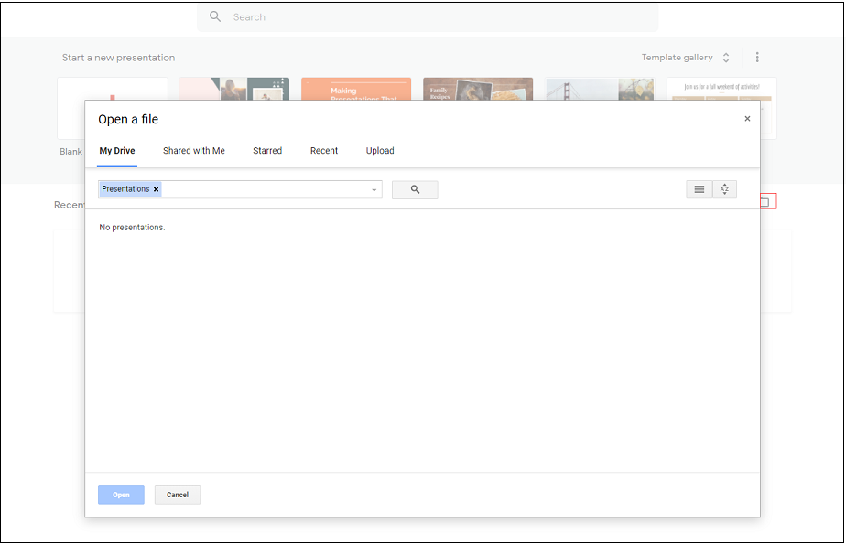Open the Upload tab
Image resolution: width=846 pixels, height=544 pixels.
(380, 151)
